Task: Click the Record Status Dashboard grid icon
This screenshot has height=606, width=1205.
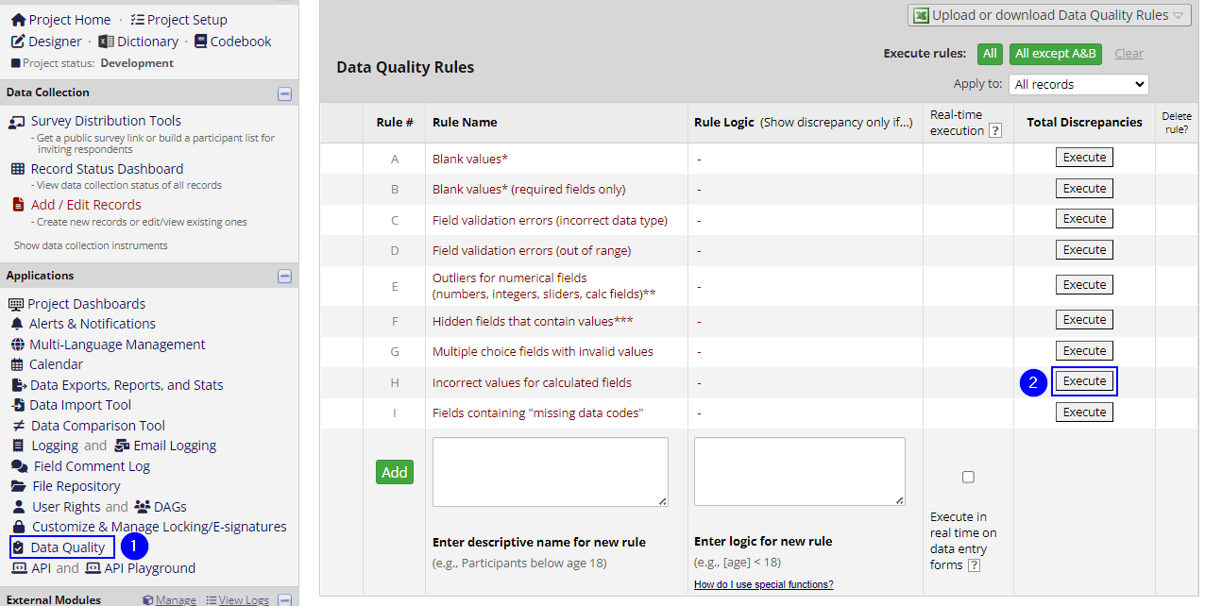Action: (17, 169)
